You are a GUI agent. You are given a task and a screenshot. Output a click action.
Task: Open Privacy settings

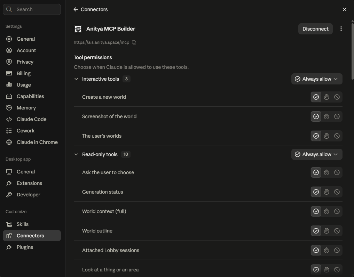(32, 62)
